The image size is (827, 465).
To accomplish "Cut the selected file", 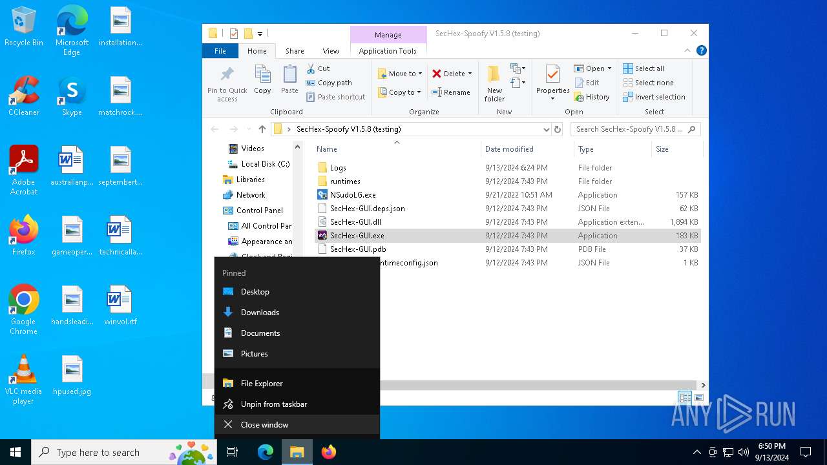I will point(318,68).
